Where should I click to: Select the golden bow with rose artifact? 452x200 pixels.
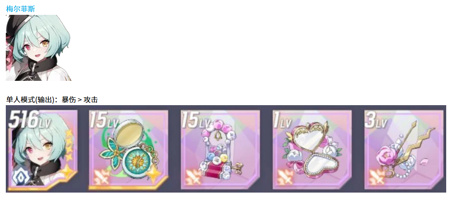point(404,150)
